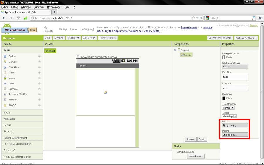This screenshot has height=165, width=264.
Task: Open help for Canvas component
Action: tap(40, 62)
